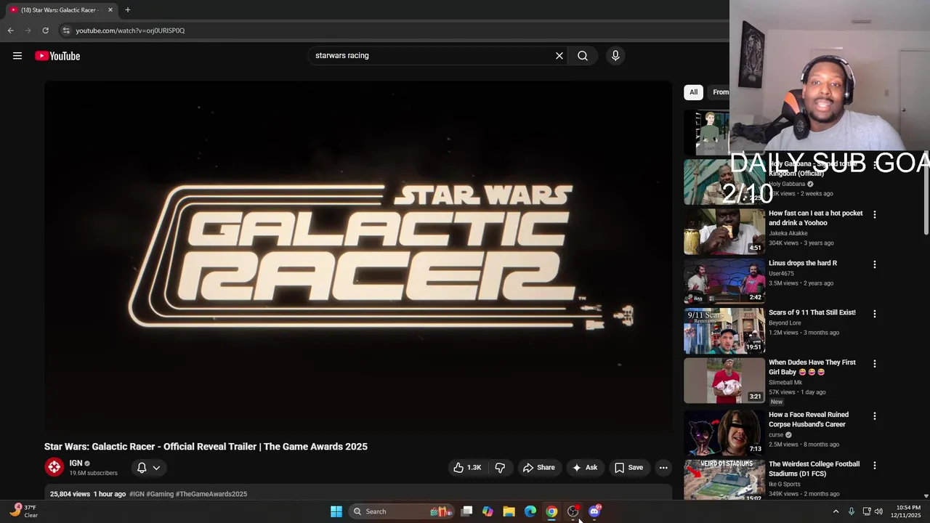Start voice search with microphone icon

pos(615,56)
